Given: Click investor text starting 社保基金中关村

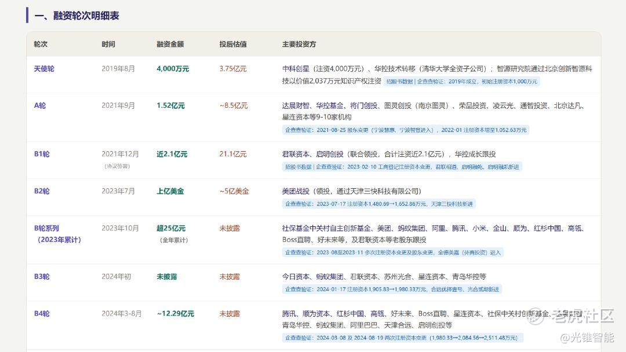Looking at the screenshot, I should (434, 234).
